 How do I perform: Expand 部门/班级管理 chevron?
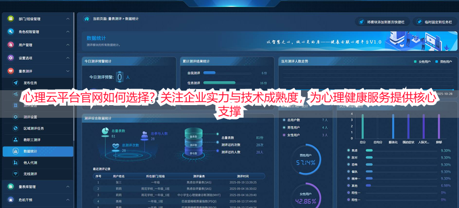pos(68,19)
